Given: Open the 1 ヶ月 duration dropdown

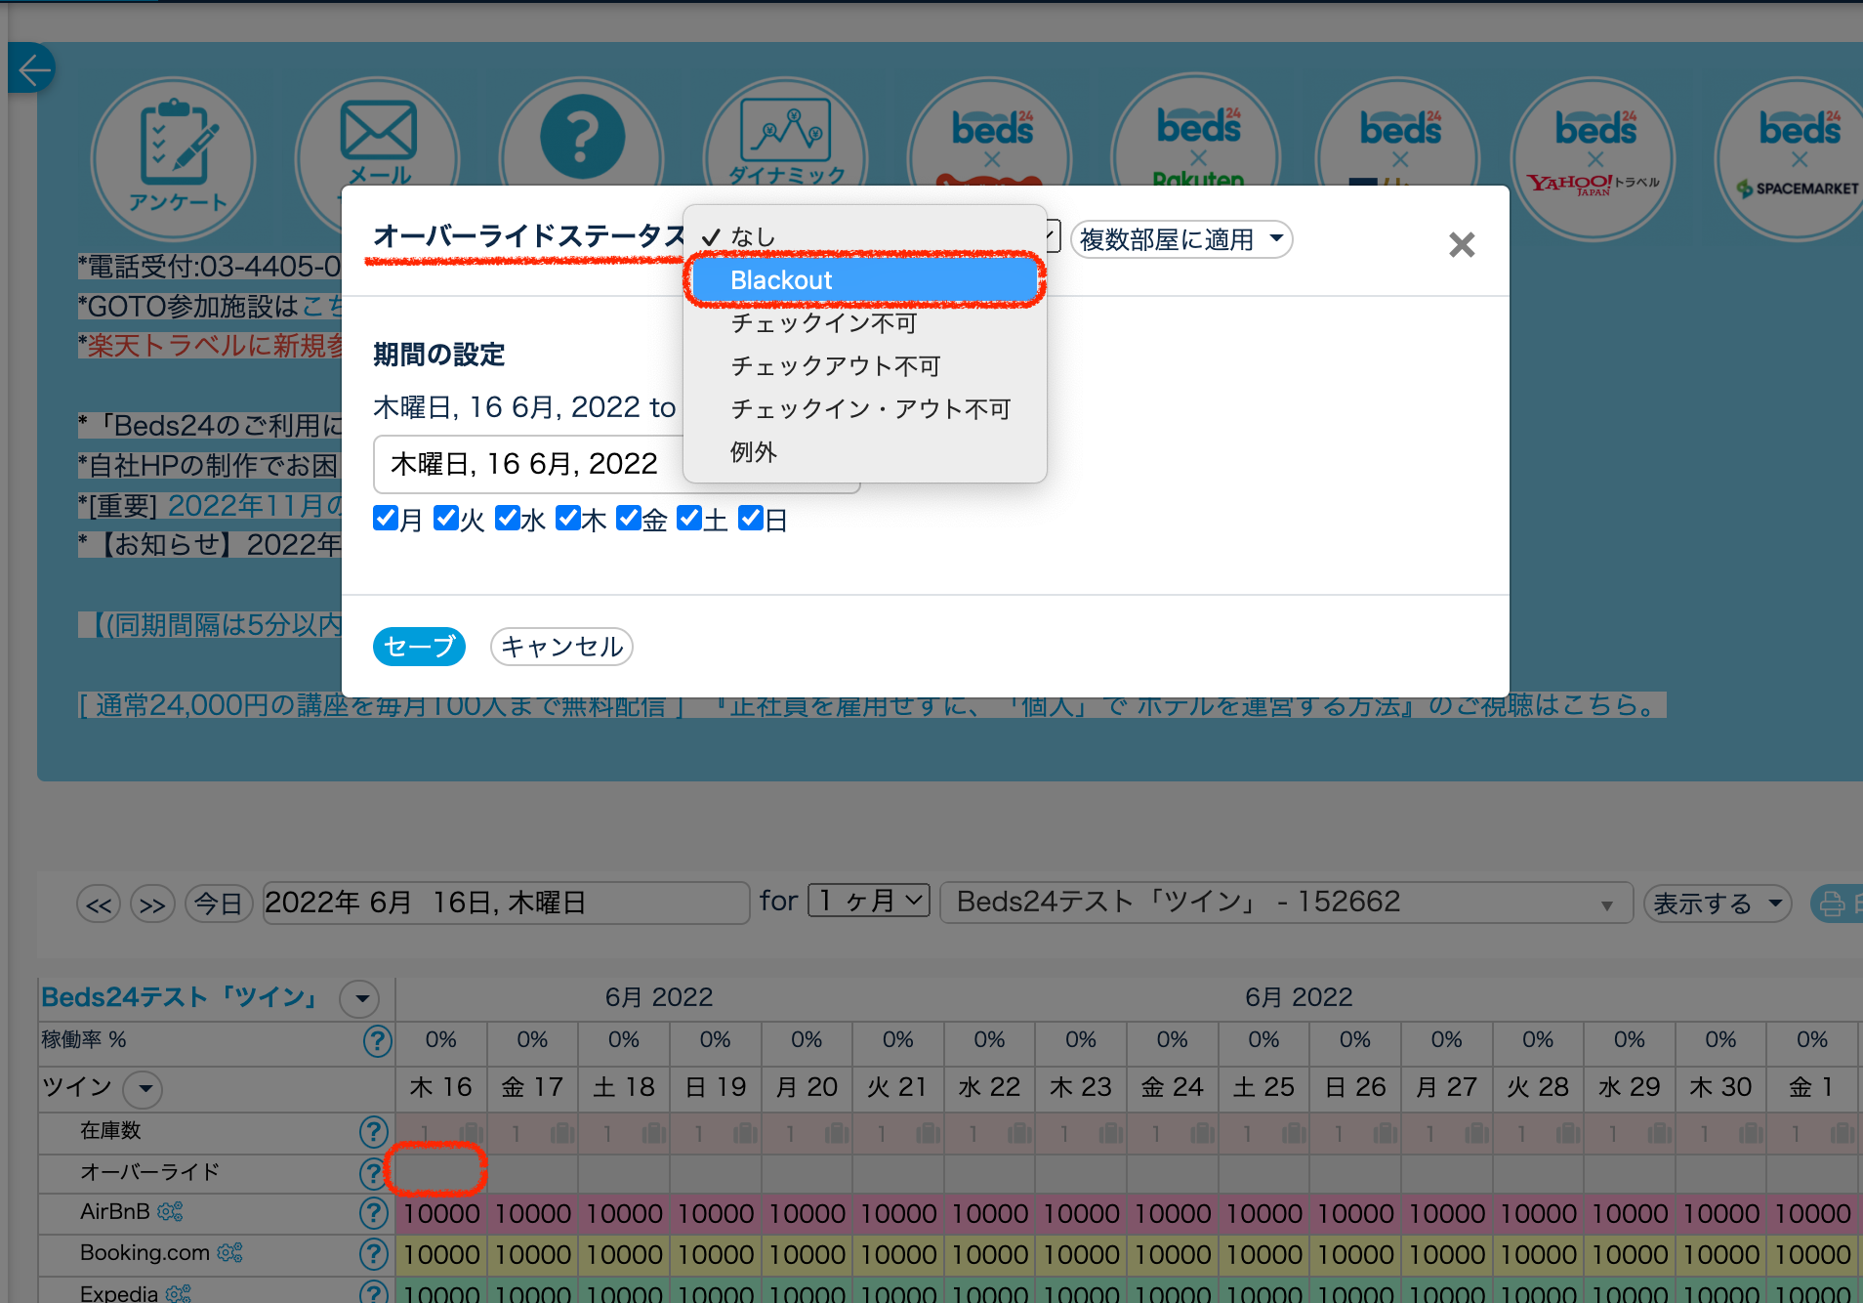Looking at the screenshot, I should [x=868, y=901].
